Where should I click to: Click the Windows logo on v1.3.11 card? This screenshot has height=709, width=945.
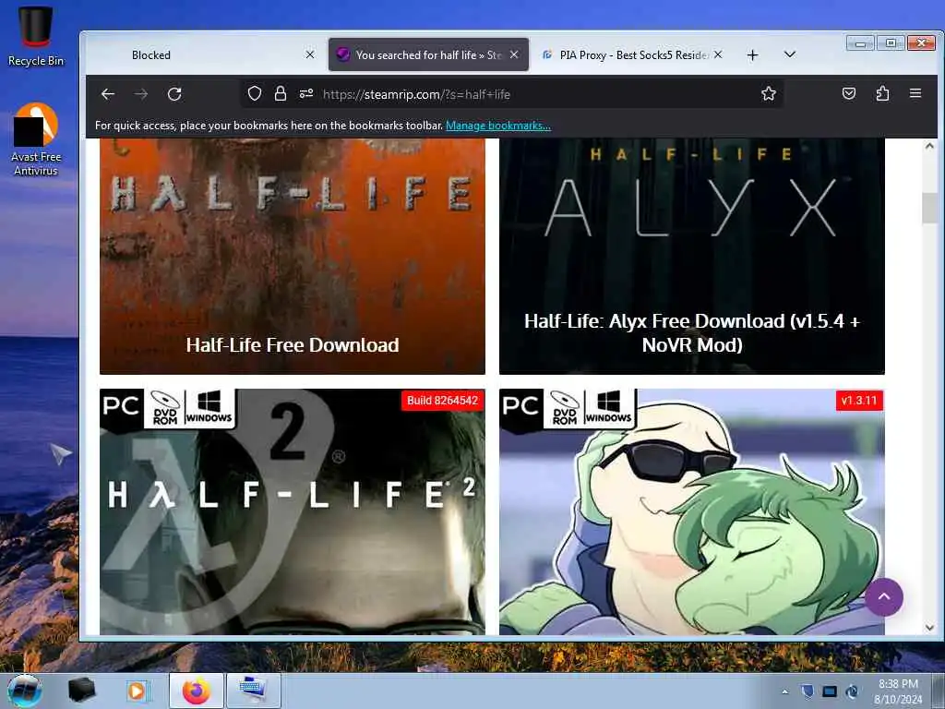point(608,407)
